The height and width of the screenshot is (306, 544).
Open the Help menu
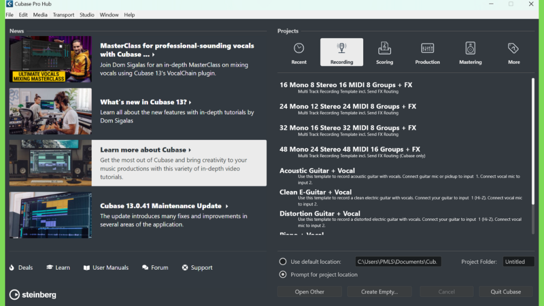(x=130, y=15)
